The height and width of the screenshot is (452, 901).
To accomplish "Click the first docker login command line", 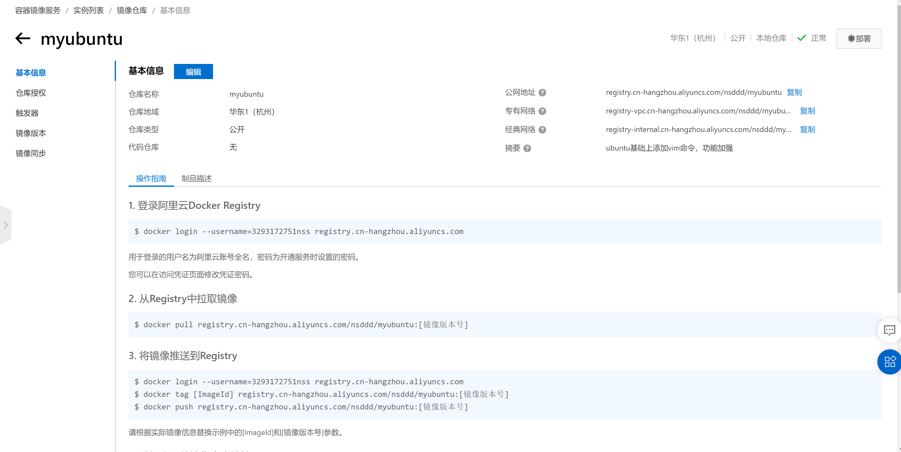I will point(299,232).
